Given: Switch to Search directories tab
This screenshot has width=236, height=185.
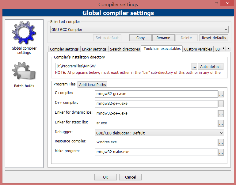Looking at the screenshot, I should pyautogui.click(x=125, y=49).
